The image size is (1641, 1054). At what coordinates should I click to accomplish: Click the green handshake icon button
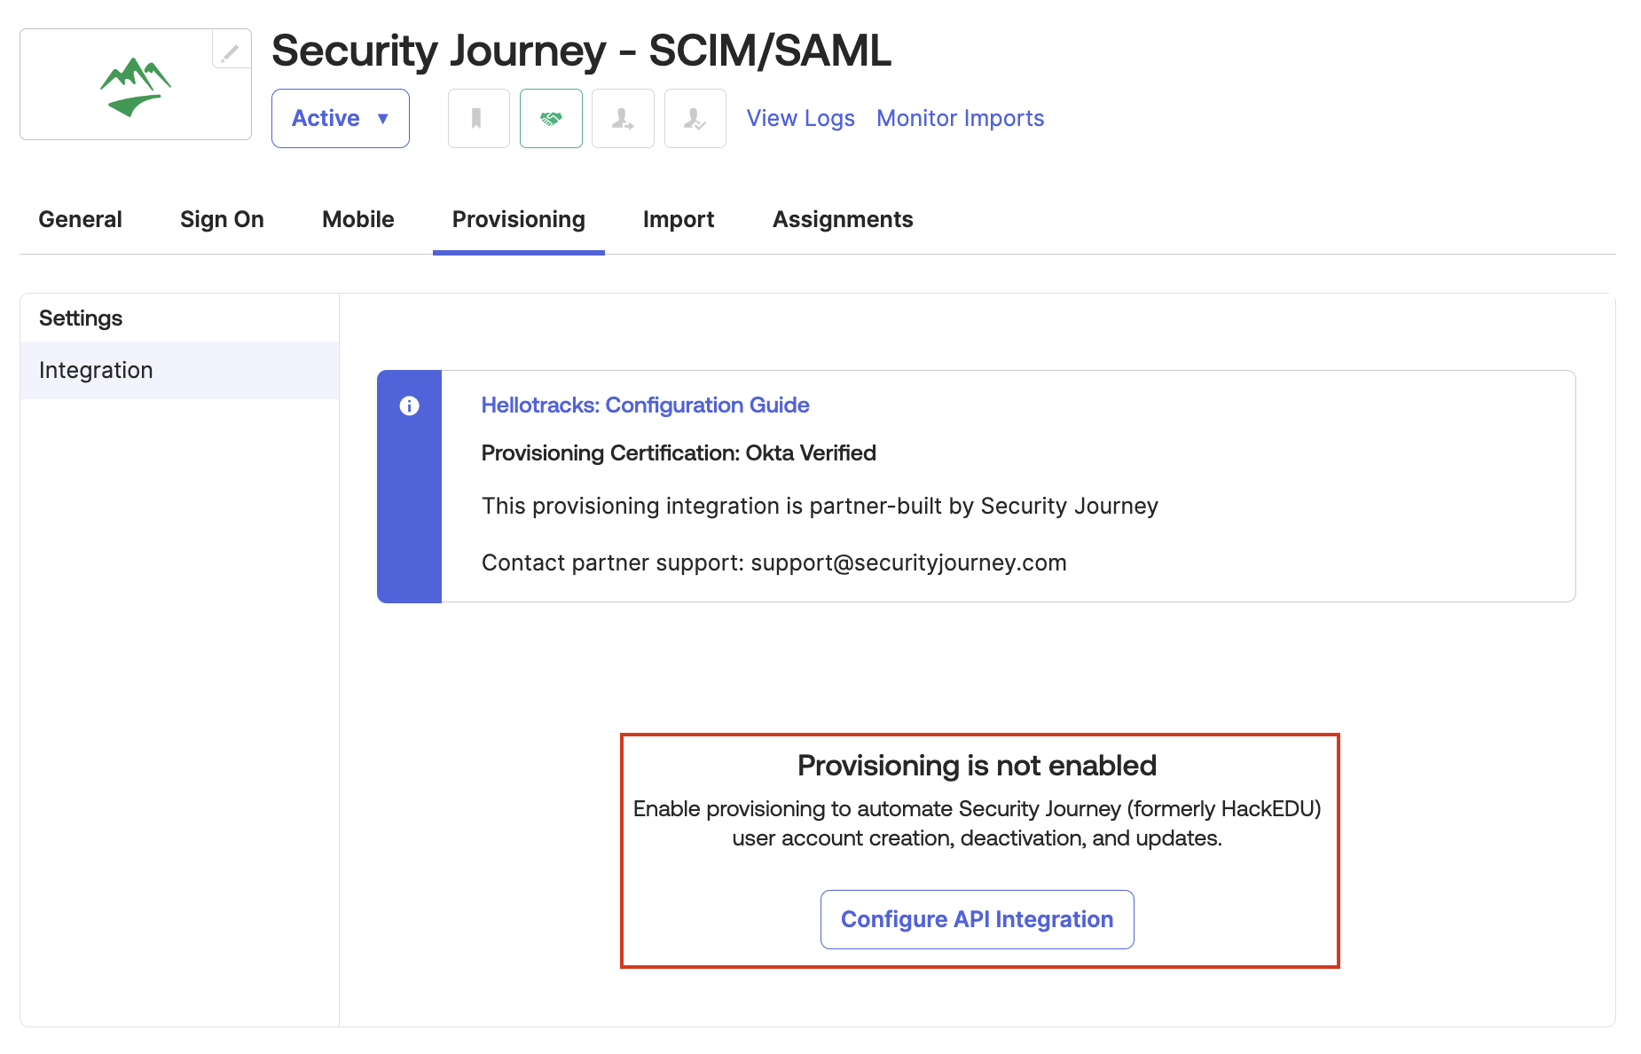tap(551, 118)
